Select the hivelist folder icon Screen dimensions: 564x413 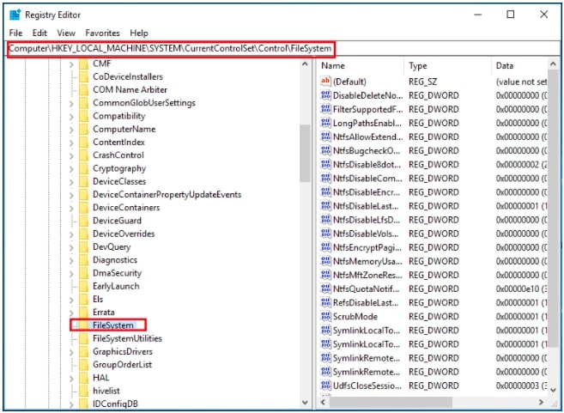tap(83, 391)
